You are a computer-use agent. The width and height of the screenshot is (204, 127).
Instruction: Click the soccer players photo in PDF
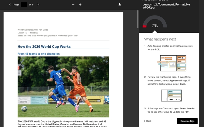coord(63,87)
